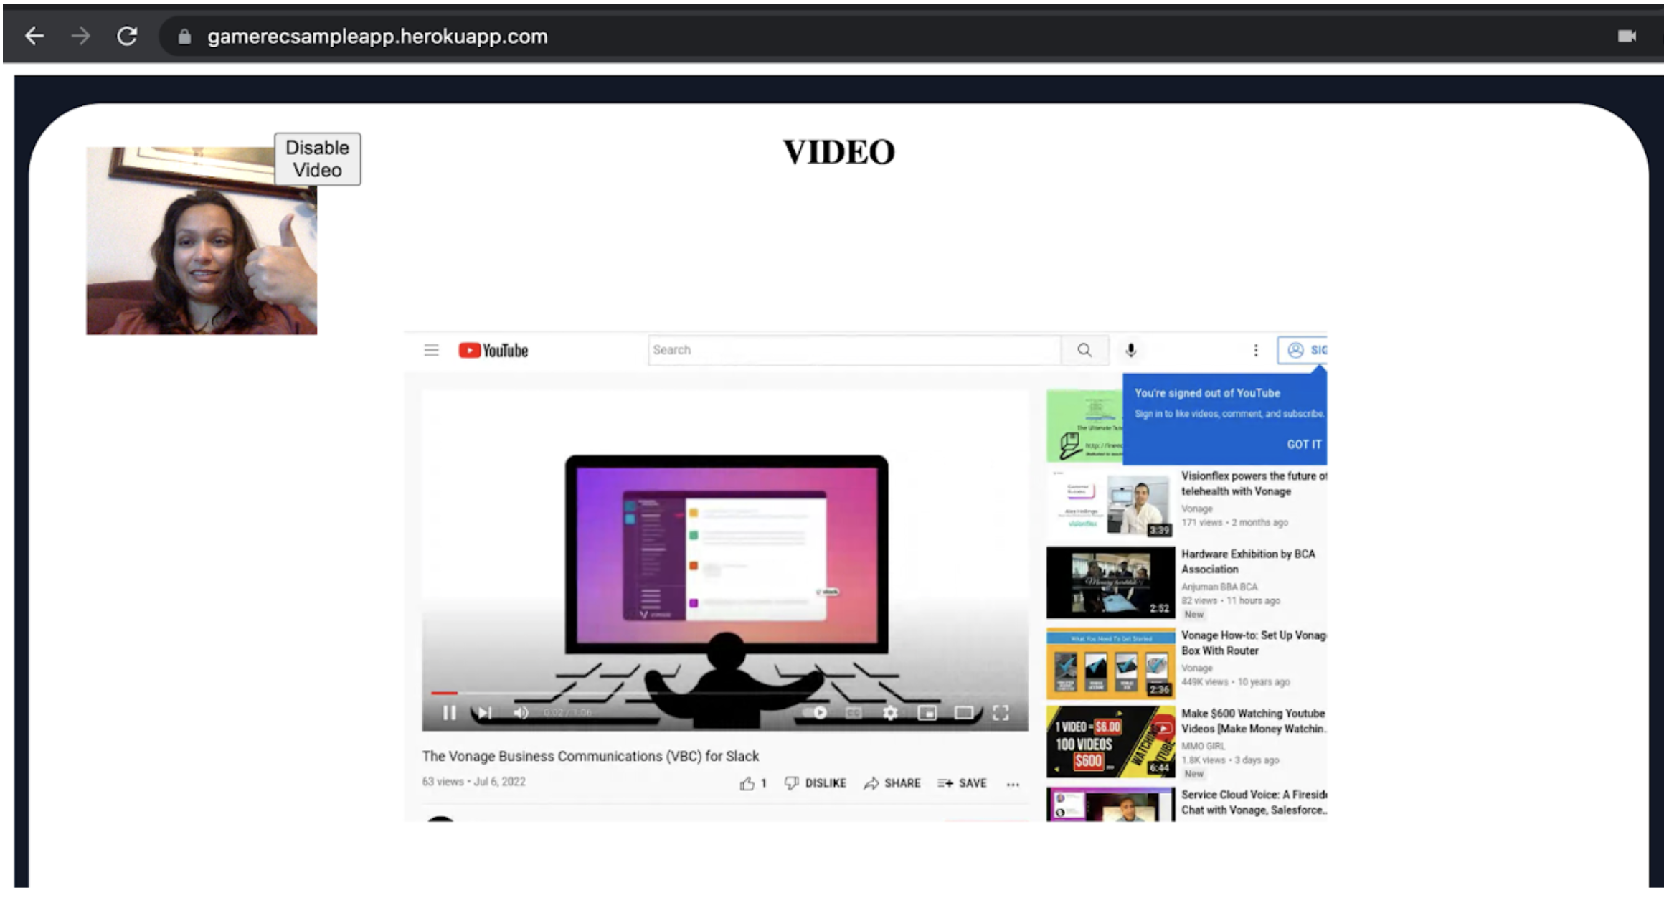Click the camera icon in browser toolbar
Image resolution: width=1664 pixels, height=908 pixels.
(x=1627, y=36)
